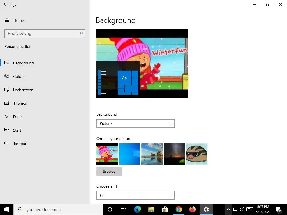
Task: Open Task View on the taskbar
Action: (123, 209)
